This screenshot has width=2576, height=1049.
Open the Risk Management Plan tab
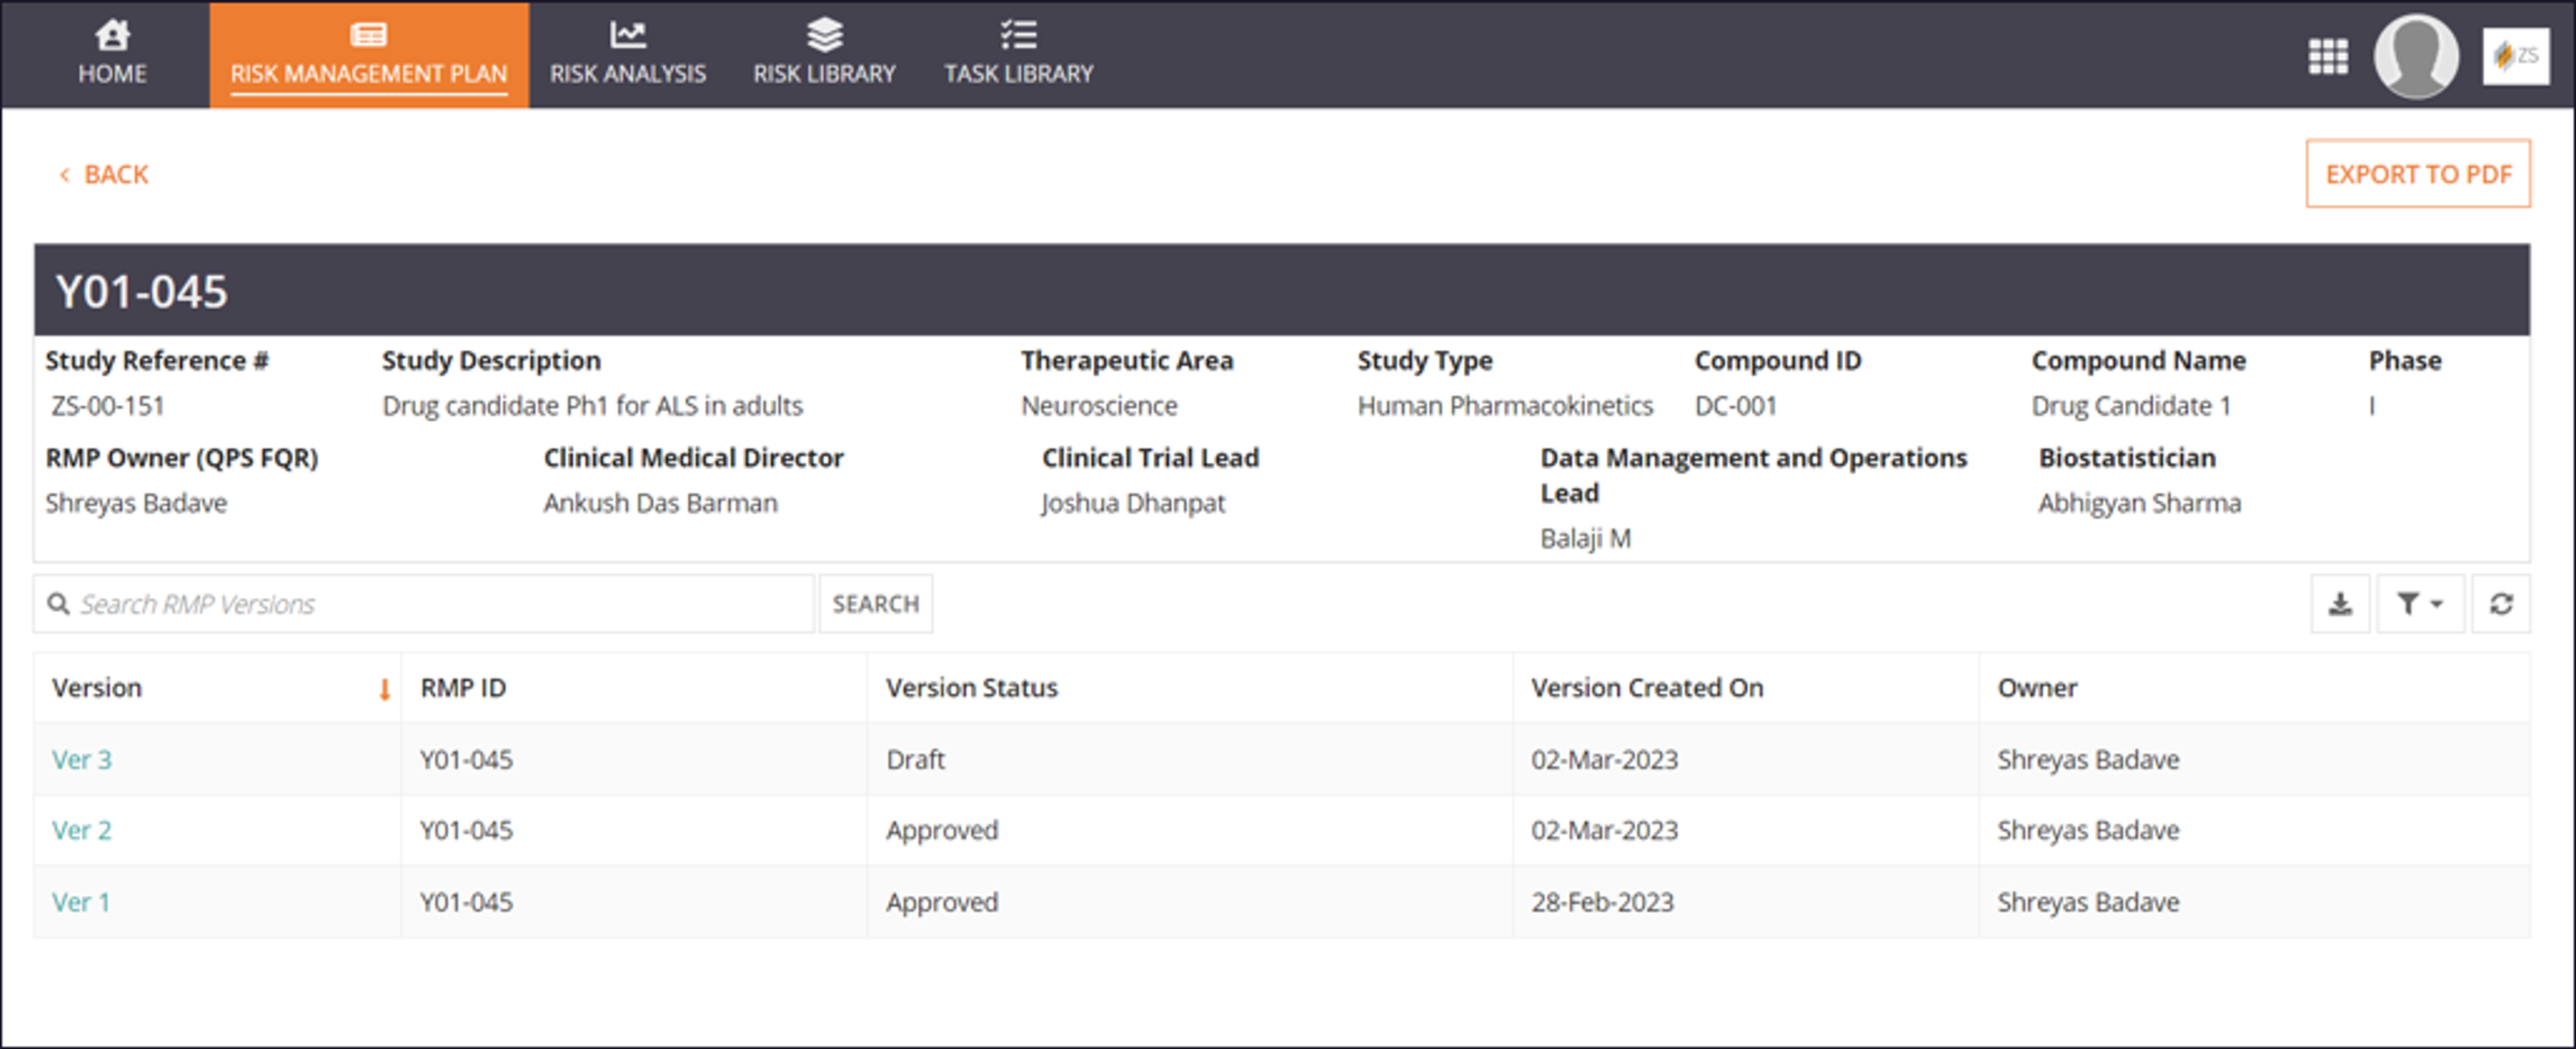point(369,54)
